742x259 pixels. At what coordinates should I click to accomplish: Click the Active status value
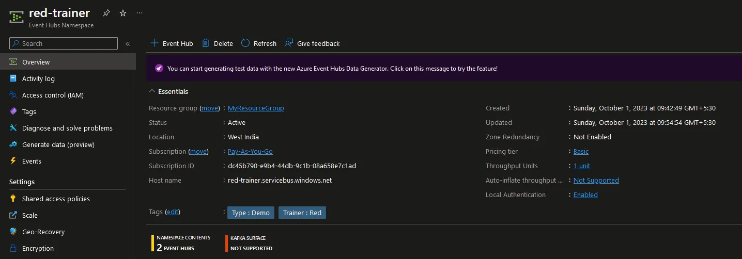click(237, 122)
